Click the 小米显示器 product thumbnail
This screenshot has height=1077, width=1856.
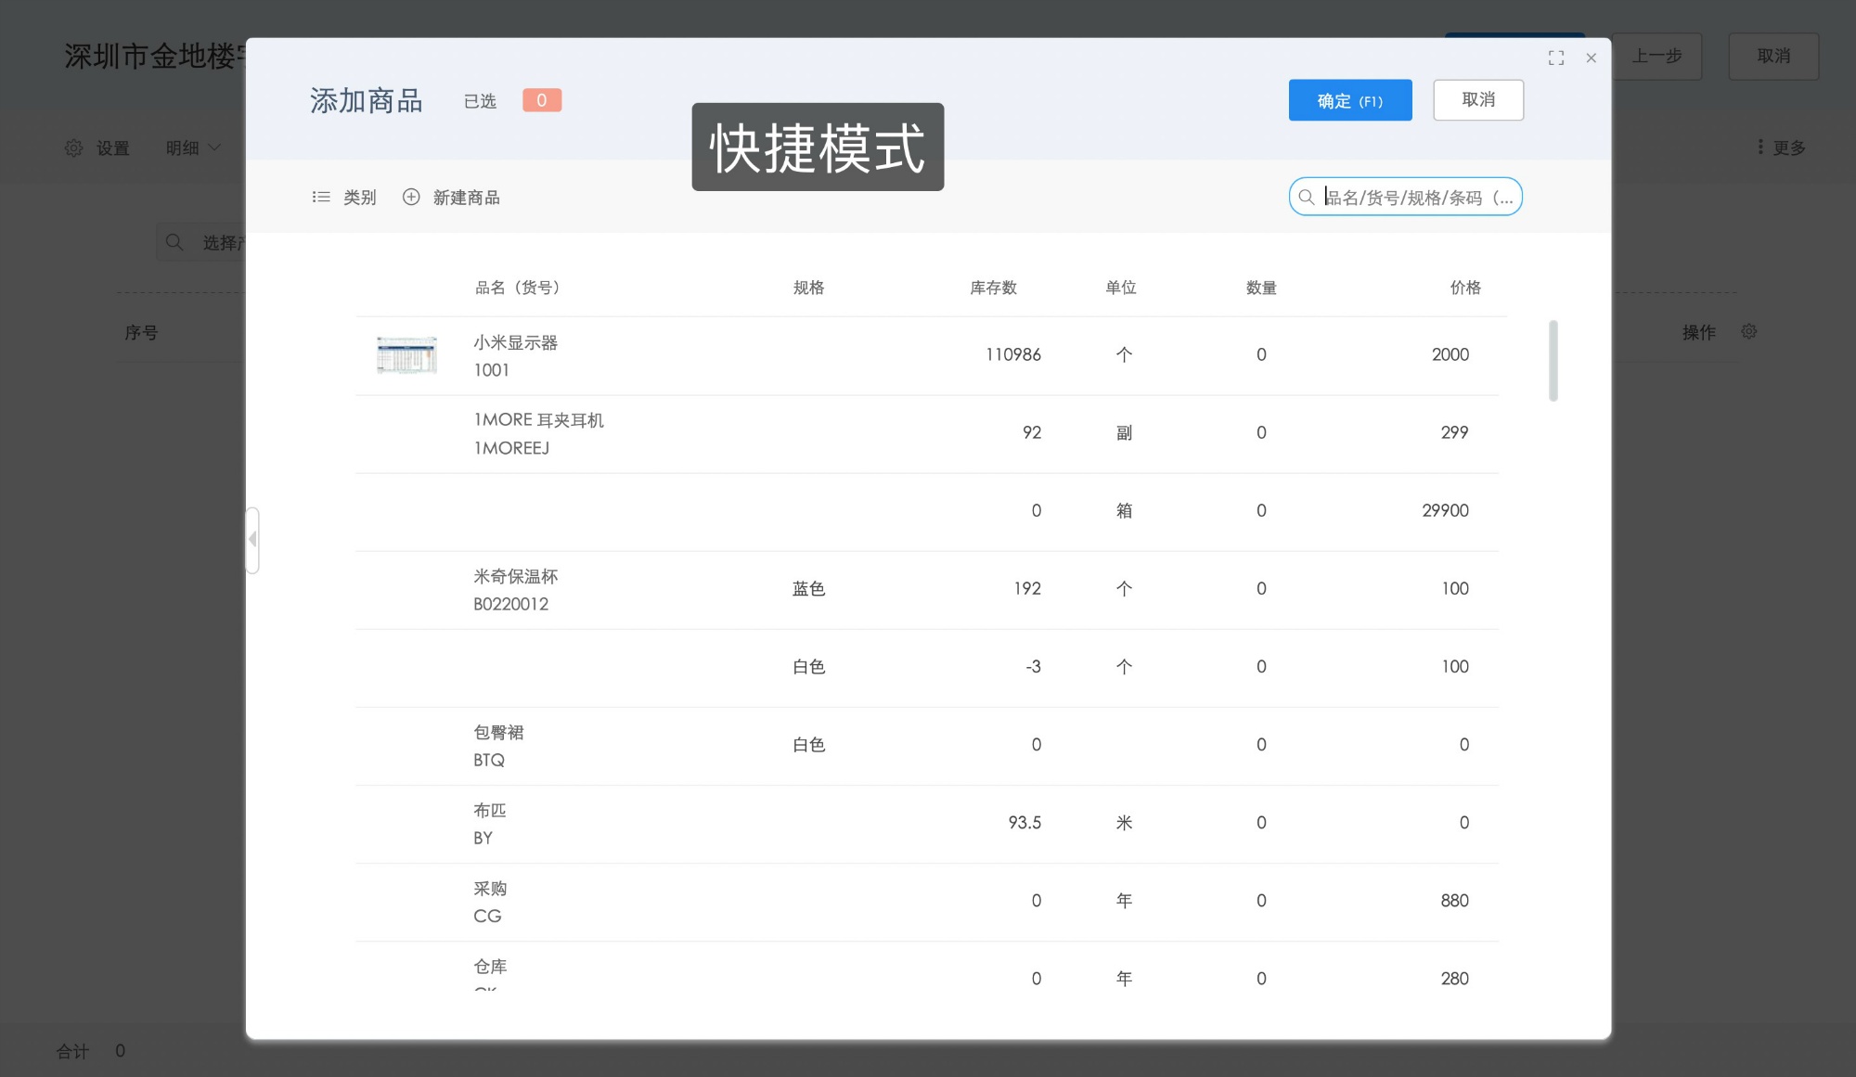point(406,354)
